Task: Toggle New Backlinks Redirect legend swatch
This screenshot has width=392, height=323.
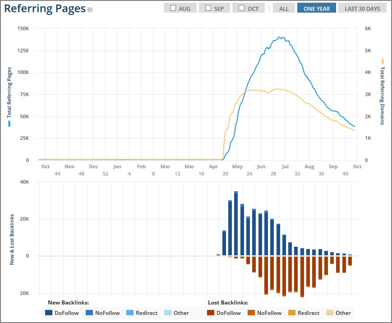Action: [130, 313]
